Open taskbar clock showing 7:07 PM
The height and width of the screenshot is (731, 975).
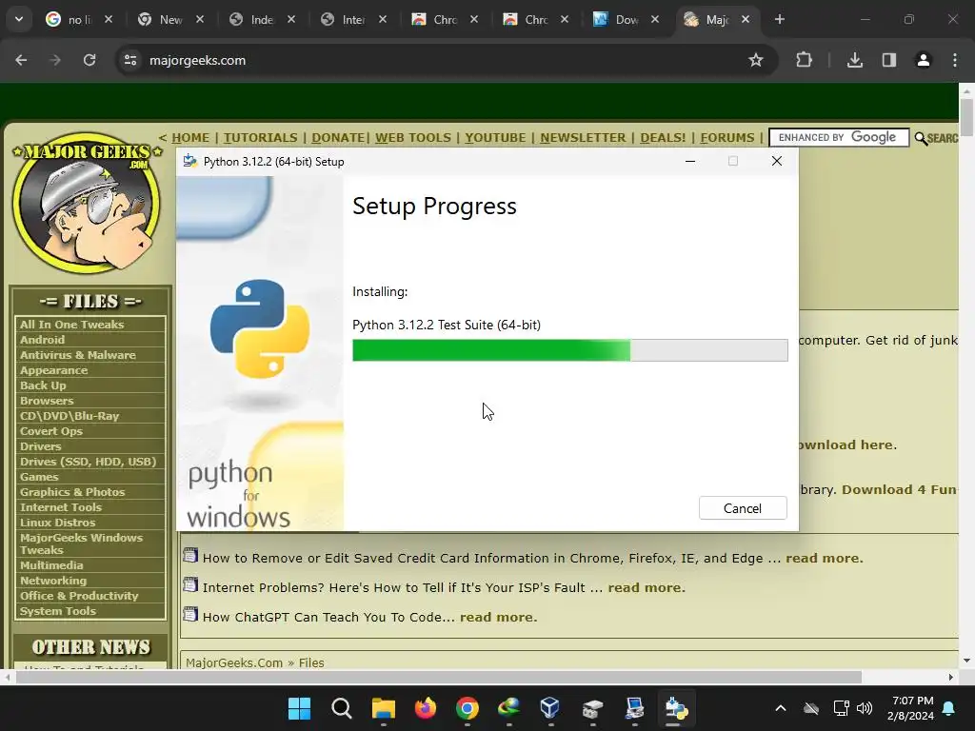click(910, 708)
